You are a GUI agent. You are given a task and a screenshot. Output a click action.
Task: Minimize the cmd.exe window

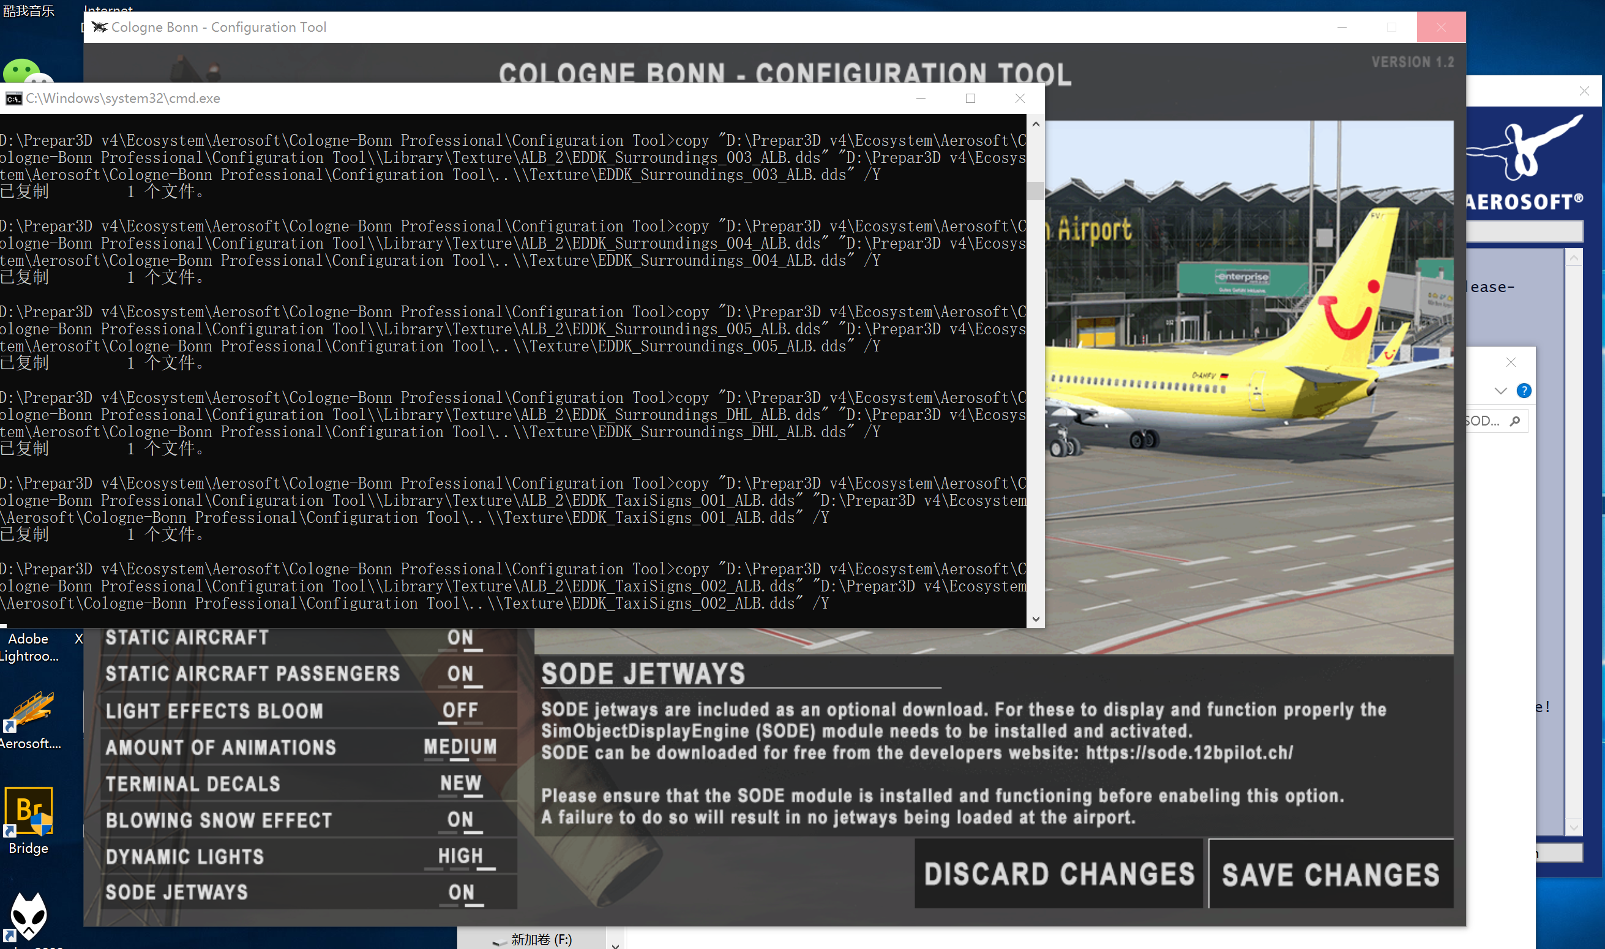point(921,99)
